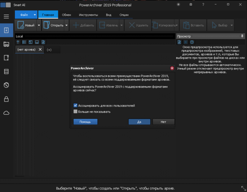This screenshot has width=247, height=192.
Task: Click the settings circle icon in title bar
Action: coord(178,5)
